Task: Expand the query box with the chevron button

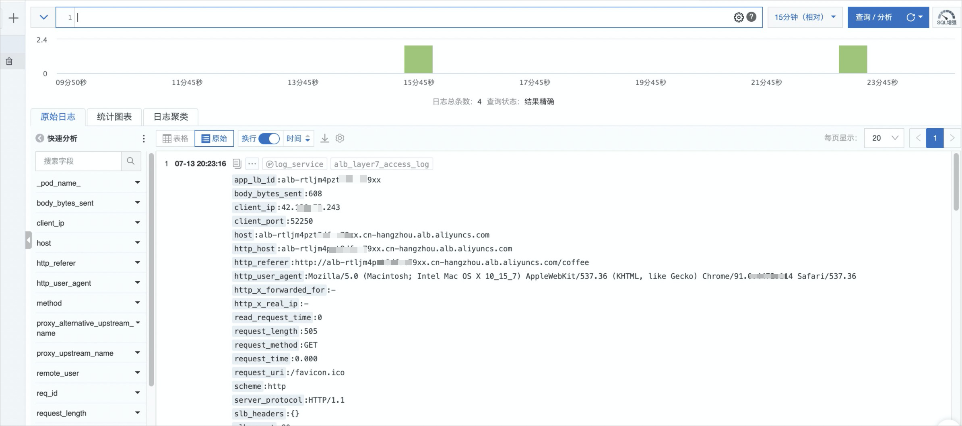Action: coord(43,17)
